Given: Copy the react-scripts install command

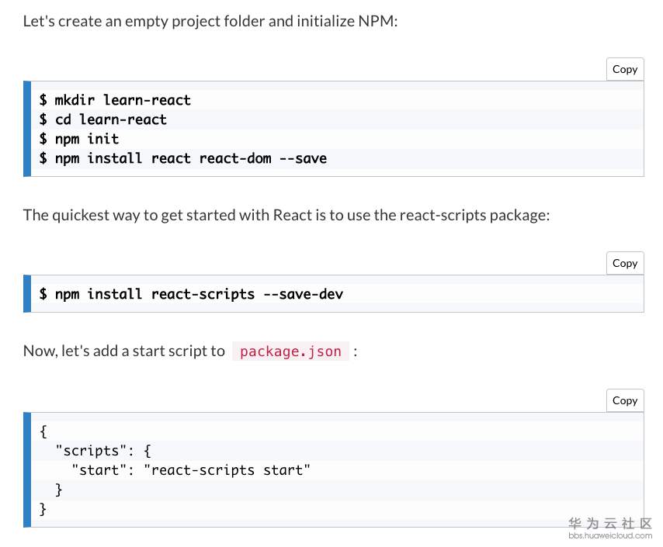Looking at the screenshot, I should (x=624, y=263).
